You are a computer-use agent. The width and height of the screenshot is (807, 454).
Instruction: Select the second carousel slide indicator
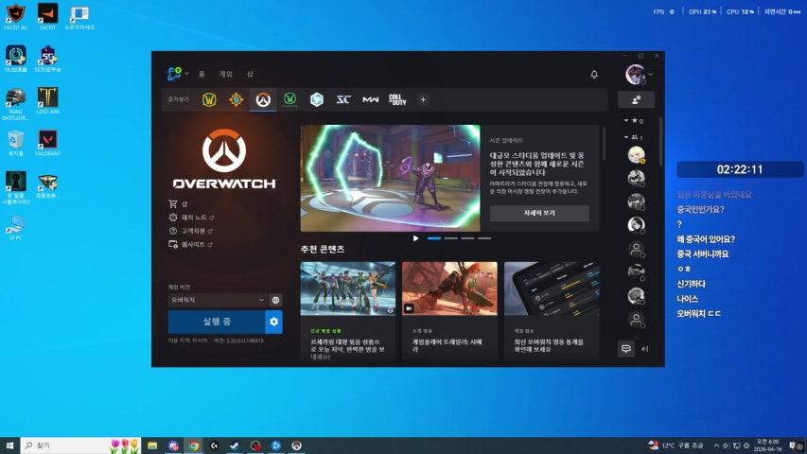pos(451,238)
